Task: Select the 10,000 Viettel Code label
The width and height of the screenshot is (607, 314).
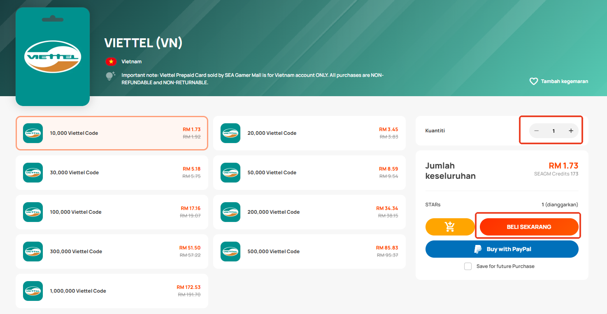Action: point(74,133)
